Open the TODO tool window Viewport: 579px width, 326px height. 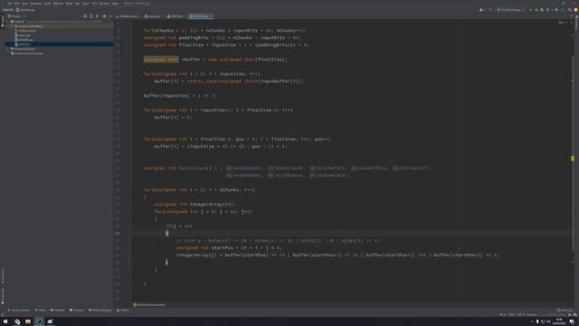tap(40, 310)
